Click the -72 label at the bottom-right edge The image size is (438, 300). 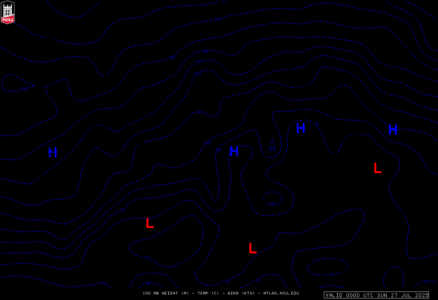coord(424,282)
